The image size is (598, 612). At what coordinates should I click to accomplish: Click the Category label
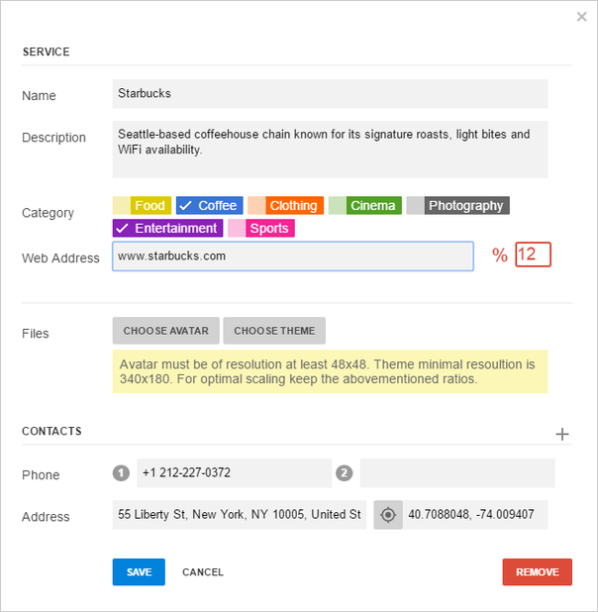48,213
